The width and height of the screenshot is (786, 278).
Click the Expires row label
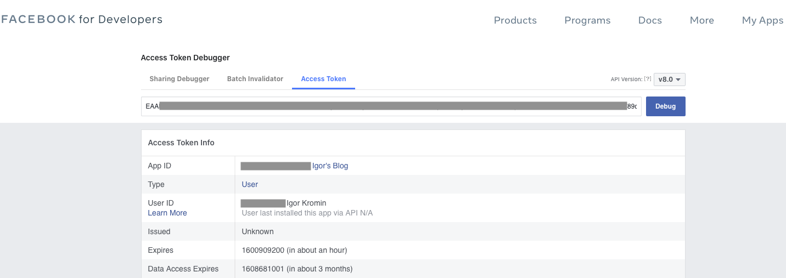[161, 250]
